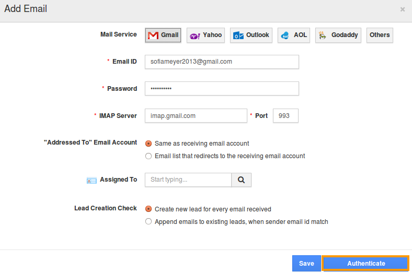Screen dimensions: 412x273
Task: Click the Assigned To 'Start typing' field
Action: [188, 180]
